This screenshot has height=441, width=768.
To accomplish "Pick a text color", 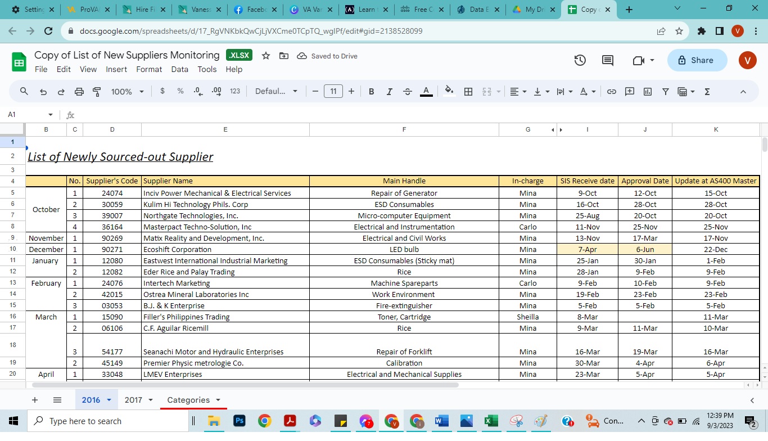I will point(426,92).
